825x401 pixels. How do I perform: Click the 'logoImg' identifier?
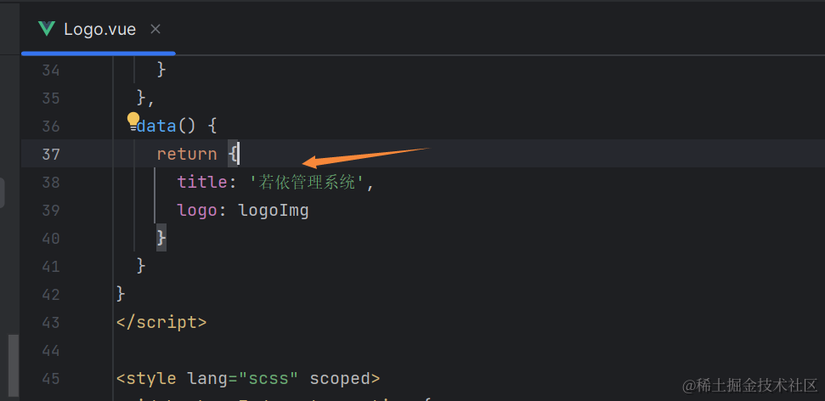[x=274, y=211]
